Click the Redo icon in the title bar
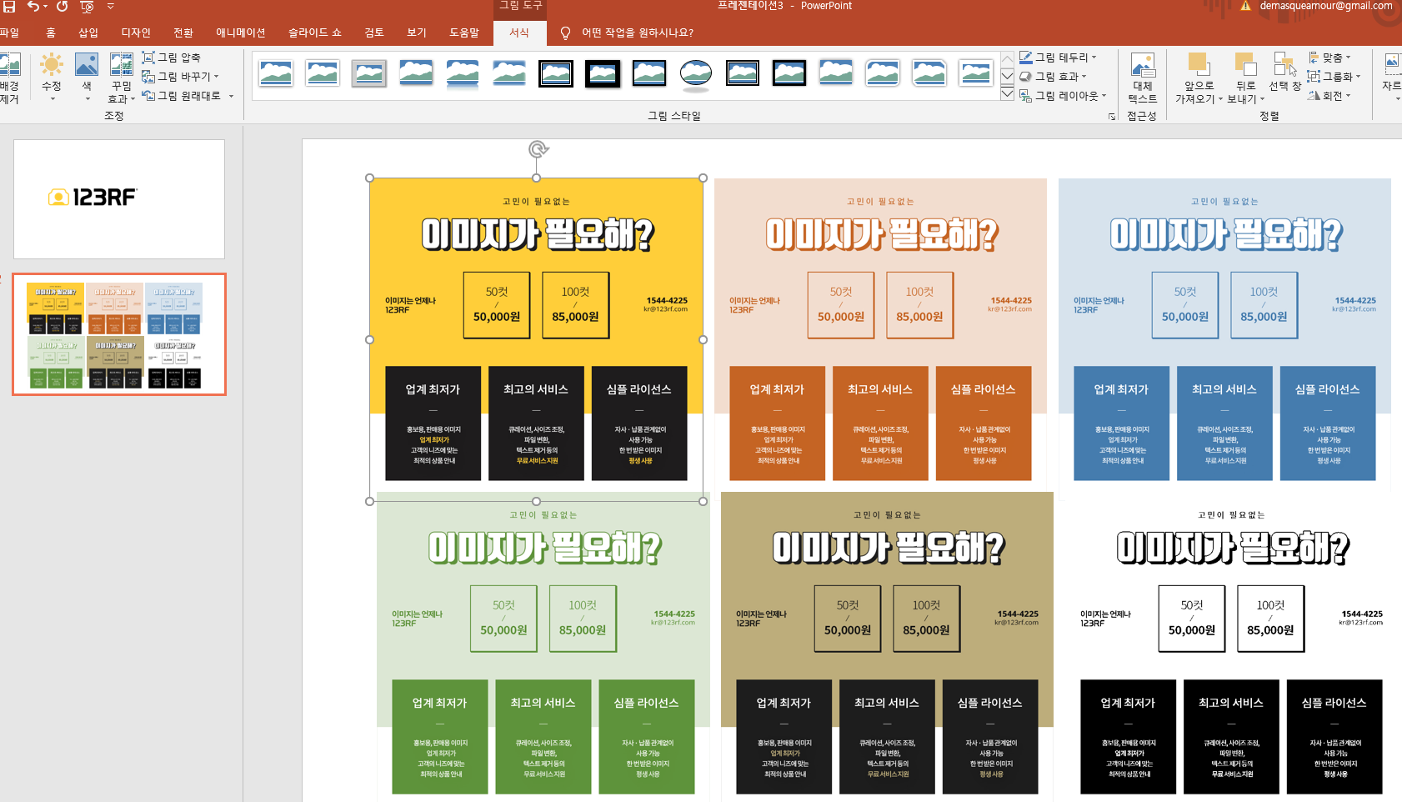The width and height of the screenshot is (1402, 802). [62, 7]
